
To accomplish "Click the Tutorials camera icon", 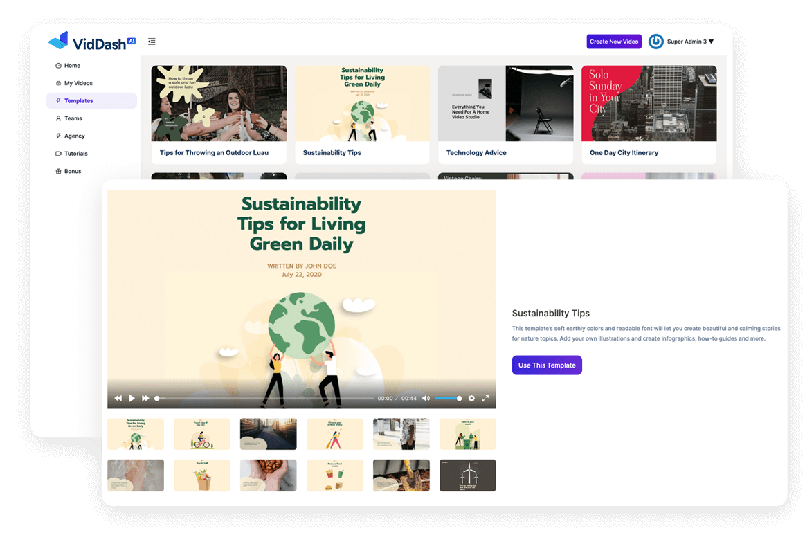I will click(58, 154).
